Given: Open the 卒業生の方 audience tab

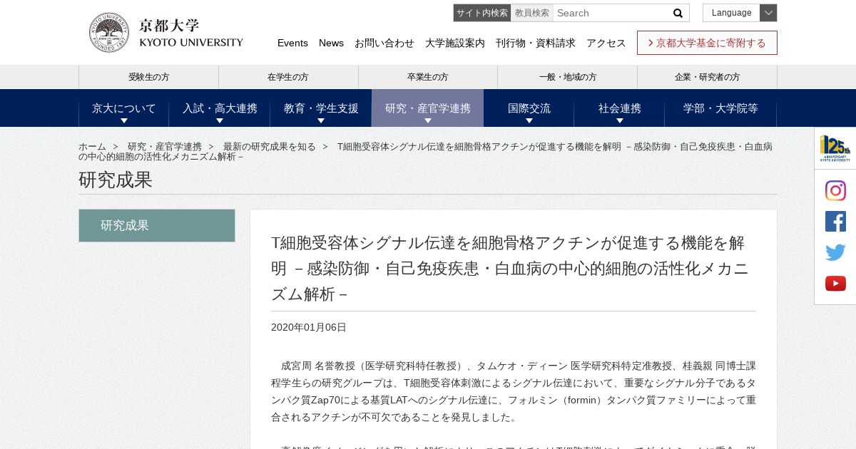Looking at the screenshot, I should pos(428,77).
